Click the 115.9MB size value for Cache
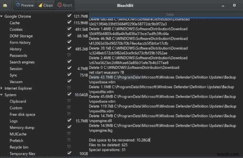 [81, 23]
